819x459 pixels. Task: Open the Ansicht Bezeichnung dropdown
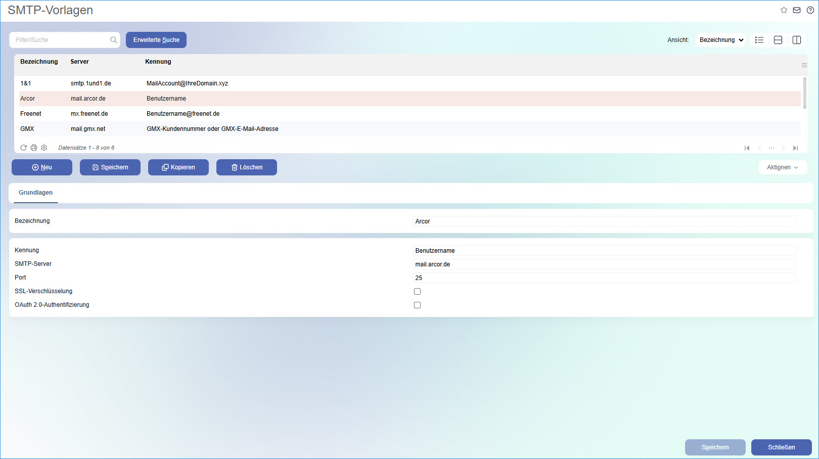click(x=721, y=40)
